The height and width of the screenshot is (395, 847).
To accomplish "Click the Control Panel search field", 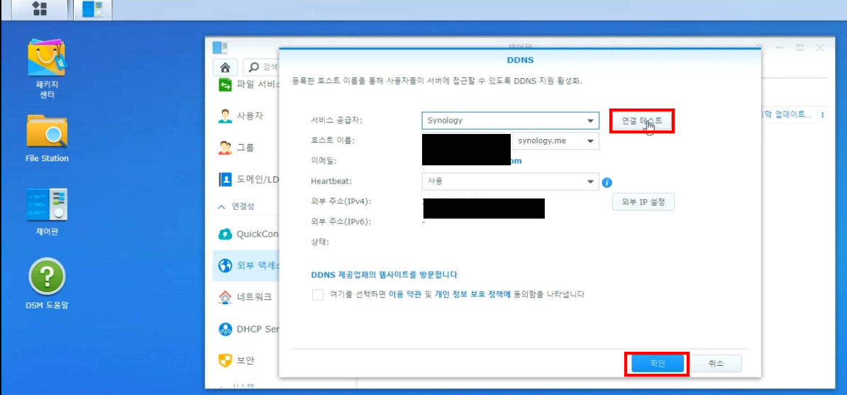I will 262,67.
